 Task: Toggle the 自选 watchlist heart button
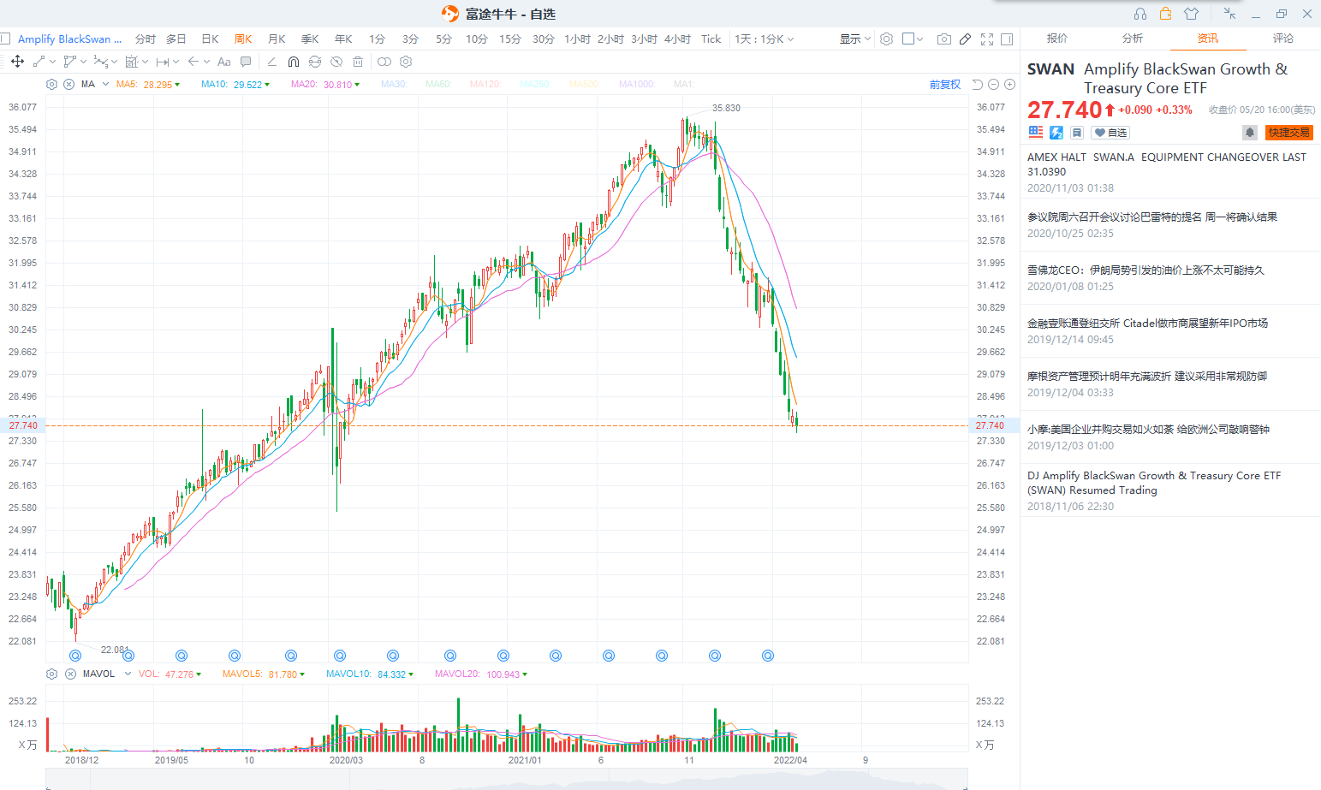[1111, 133]
